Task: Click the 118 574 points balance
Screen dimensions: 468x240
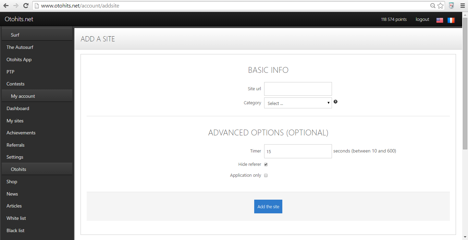Action: (x=394, y=19)
